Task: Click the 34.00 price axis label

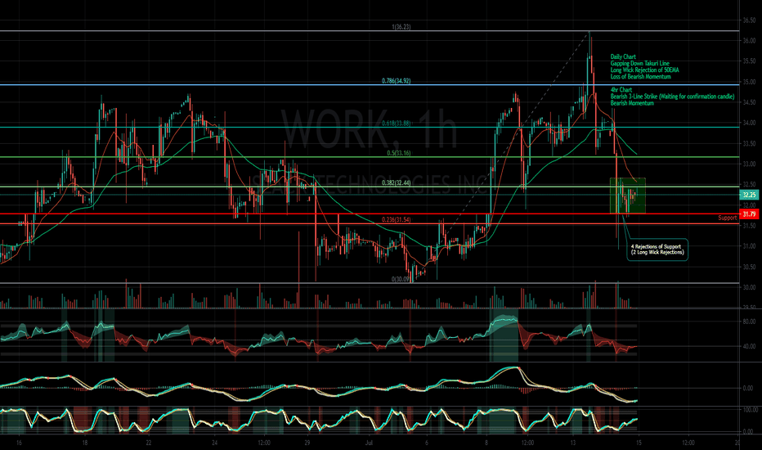Action: [x=748, y=123]
